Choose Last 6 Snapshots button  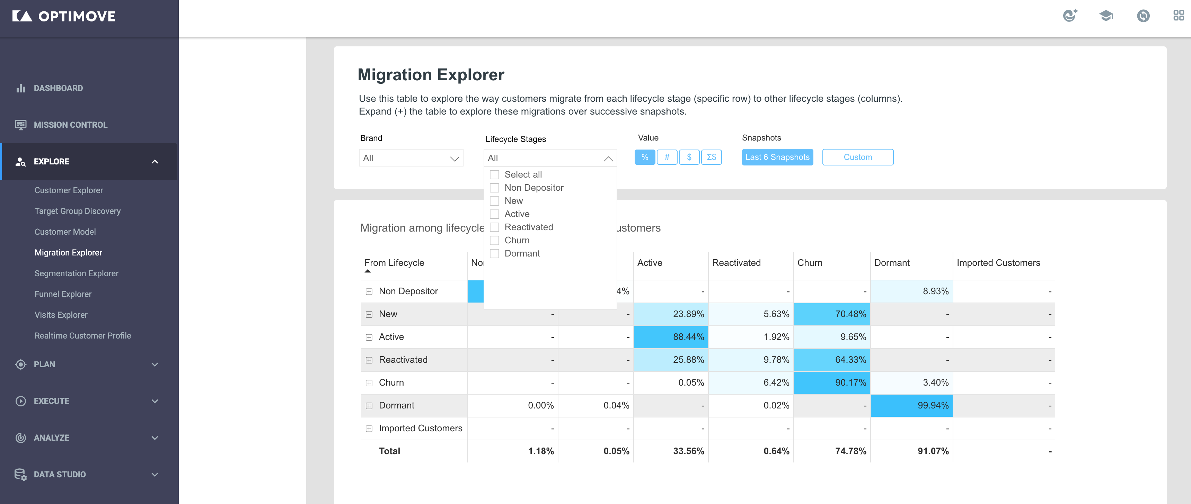point(777,157)
